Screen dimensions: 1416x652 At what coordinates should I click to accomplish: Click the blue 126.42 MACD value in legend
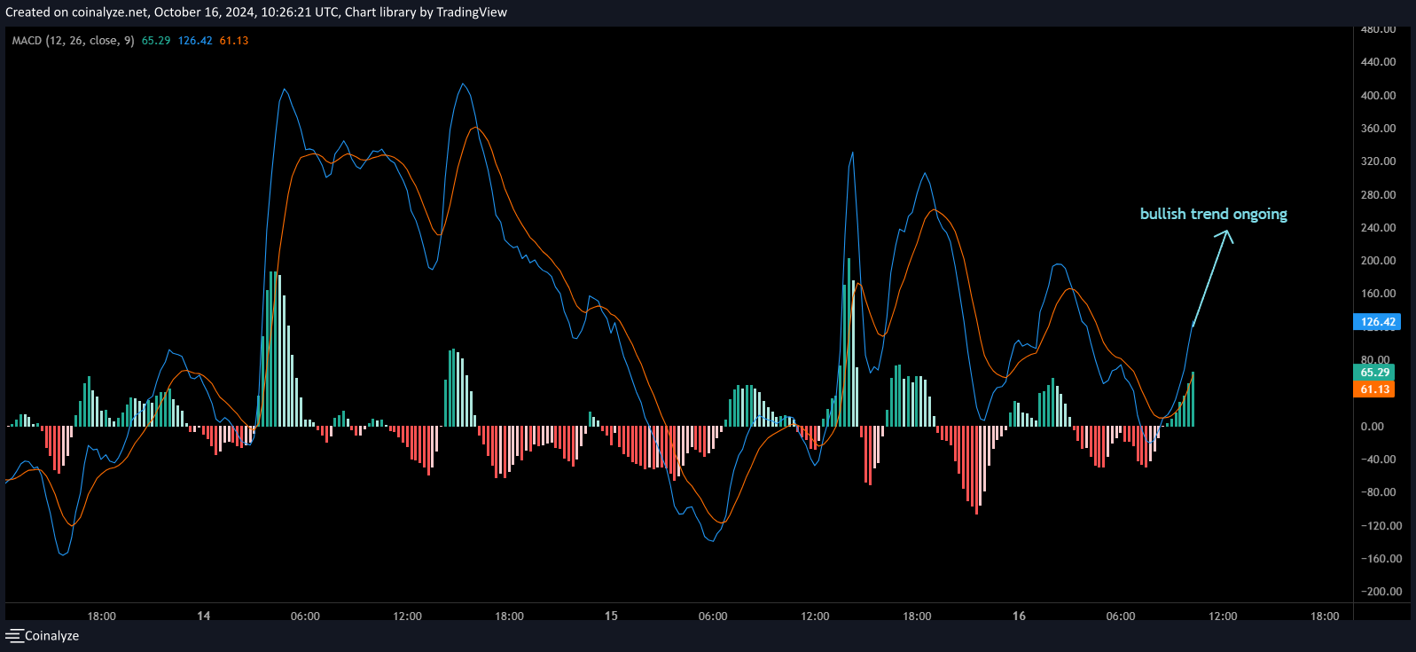[195, 41]
